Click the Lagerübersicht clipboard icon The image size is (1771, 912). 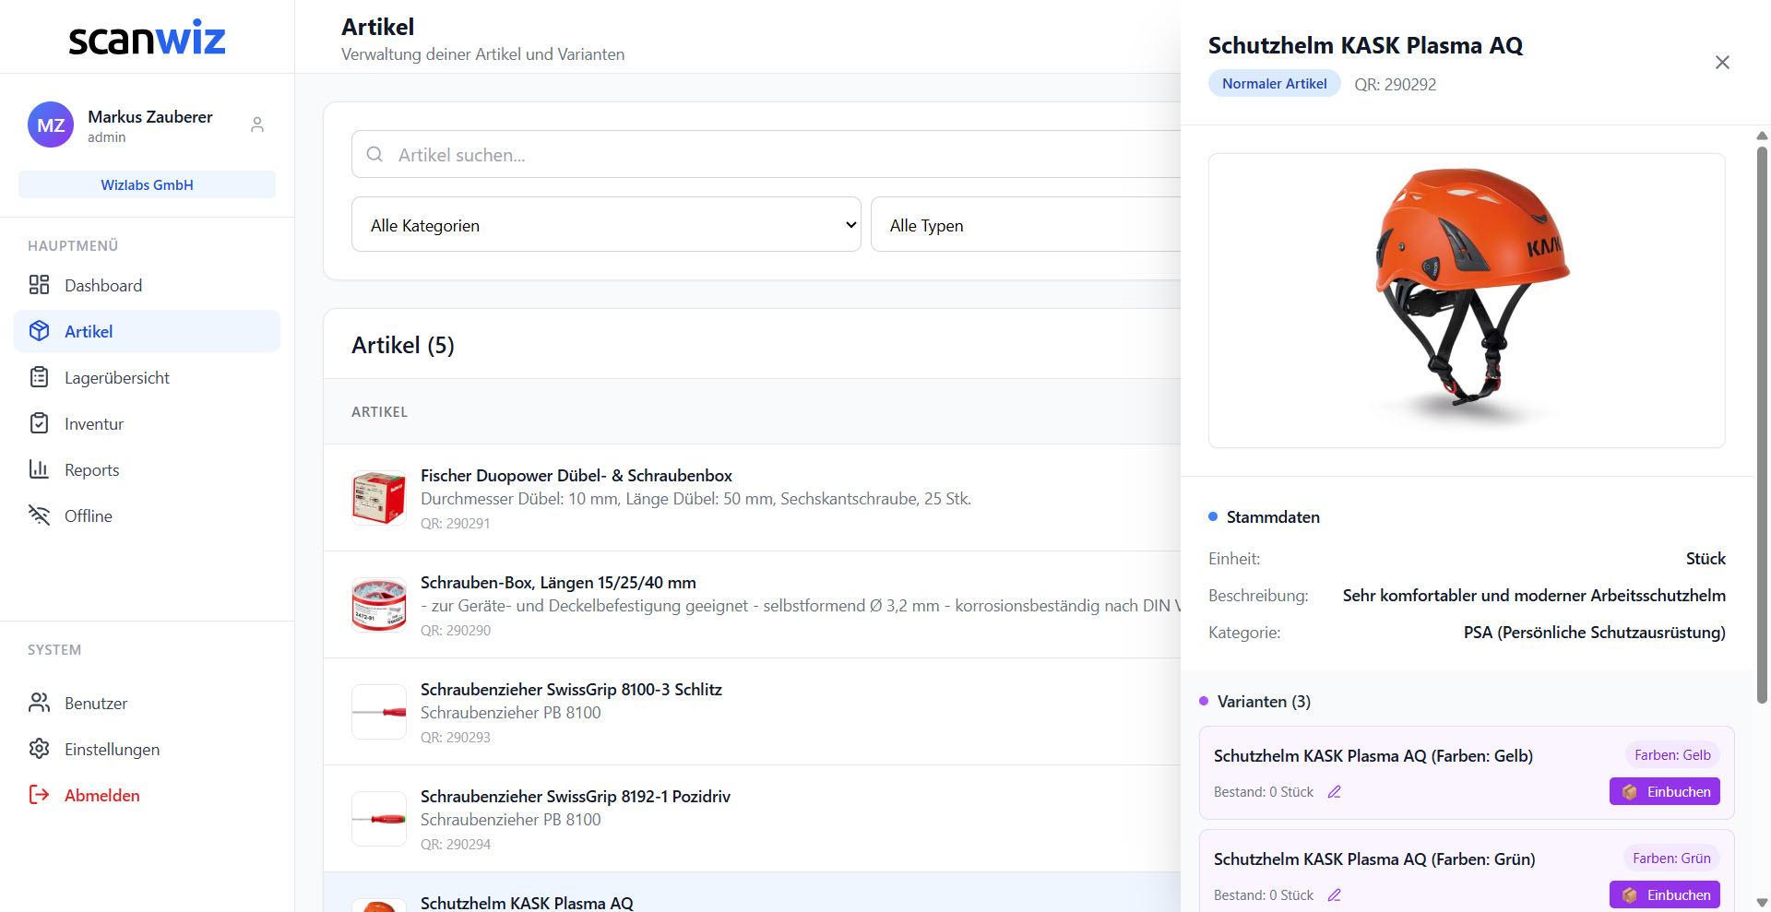pyautogui.click(x=39, y=376)
